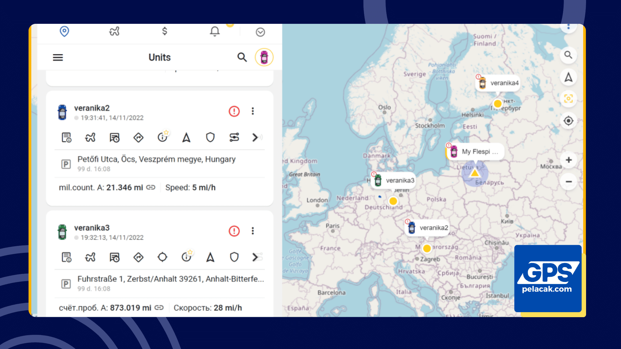The image size is (621, 349).
Task: Click the map navigation arrow button
Action: (x=568, y=77)
